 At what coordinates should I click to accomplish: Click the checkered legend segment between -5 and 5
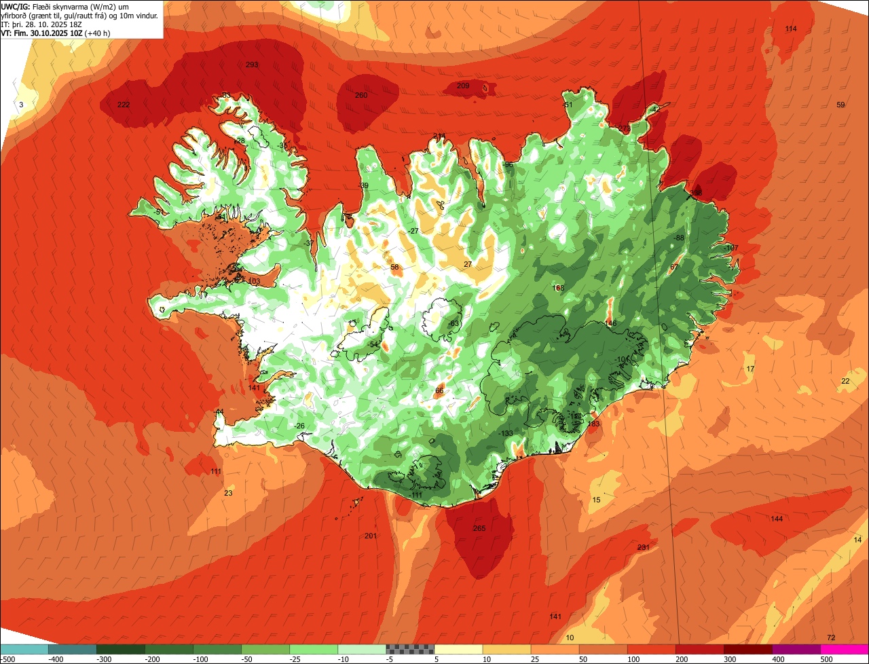tap(410, 649)
